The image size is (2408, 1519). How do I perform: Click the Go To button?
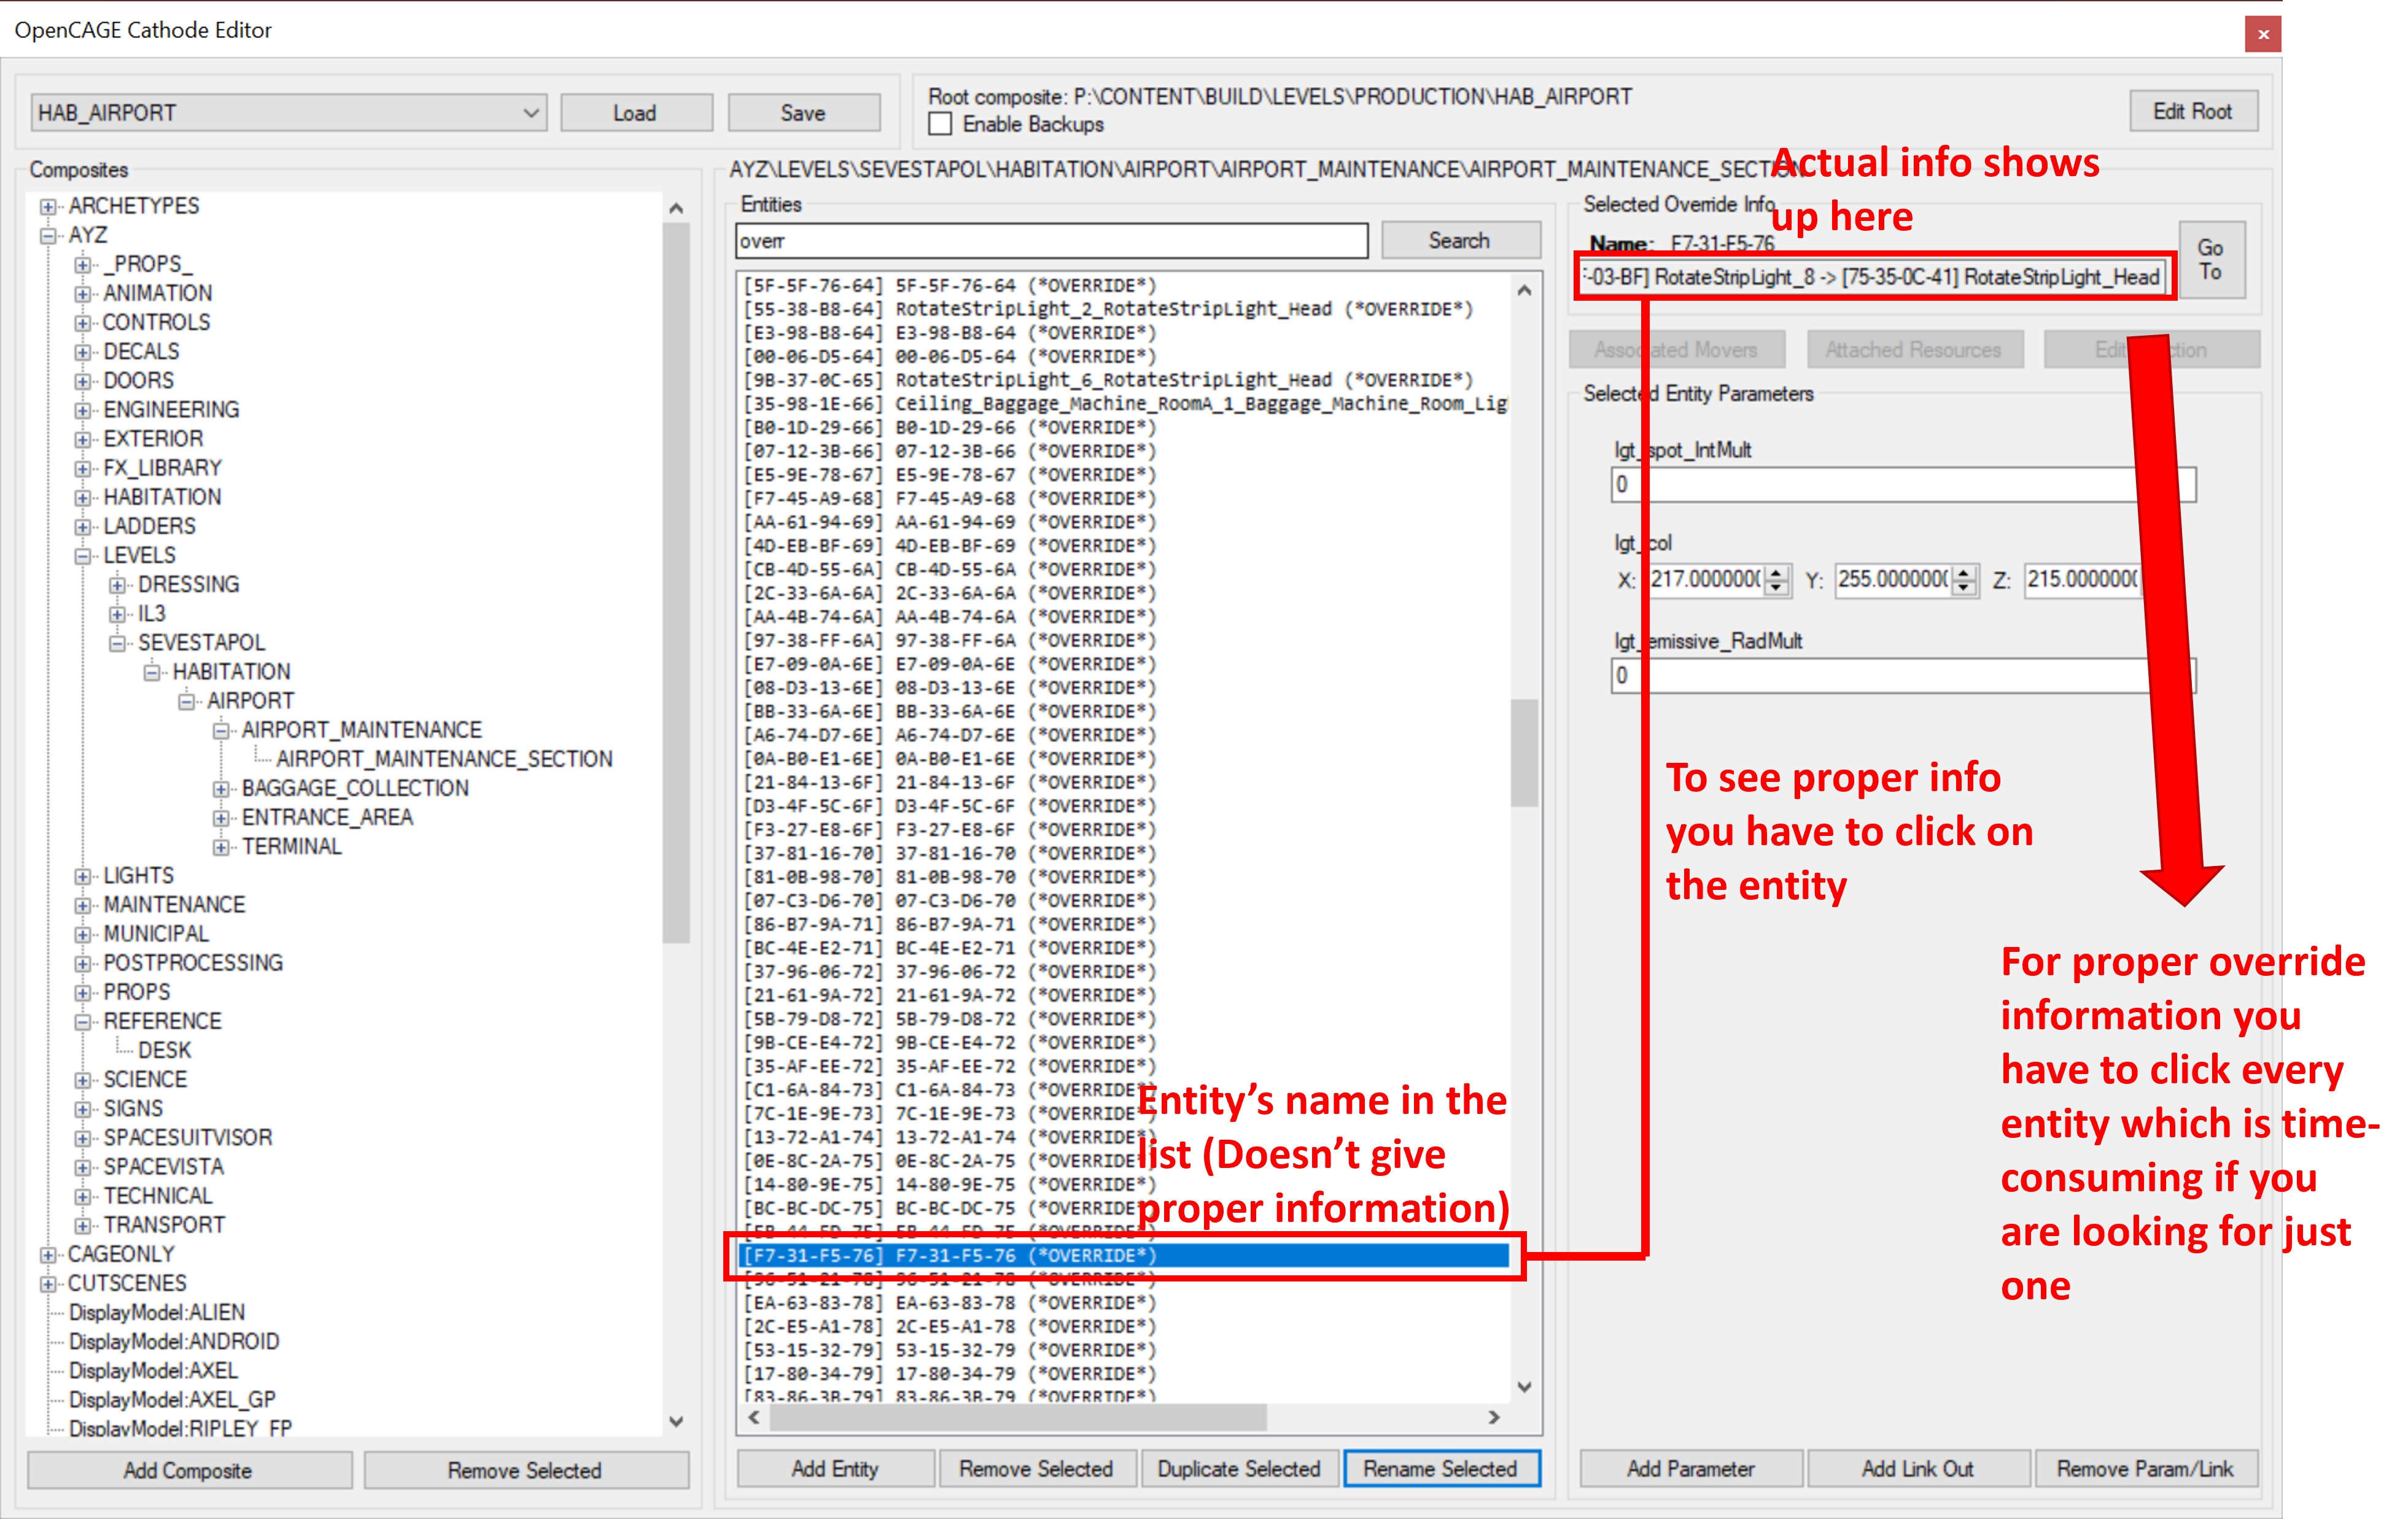[2212, 261]
